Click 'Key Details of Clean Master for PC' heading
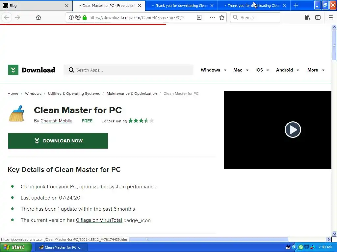The image size is (337, 252). click(x=64, y=170)
